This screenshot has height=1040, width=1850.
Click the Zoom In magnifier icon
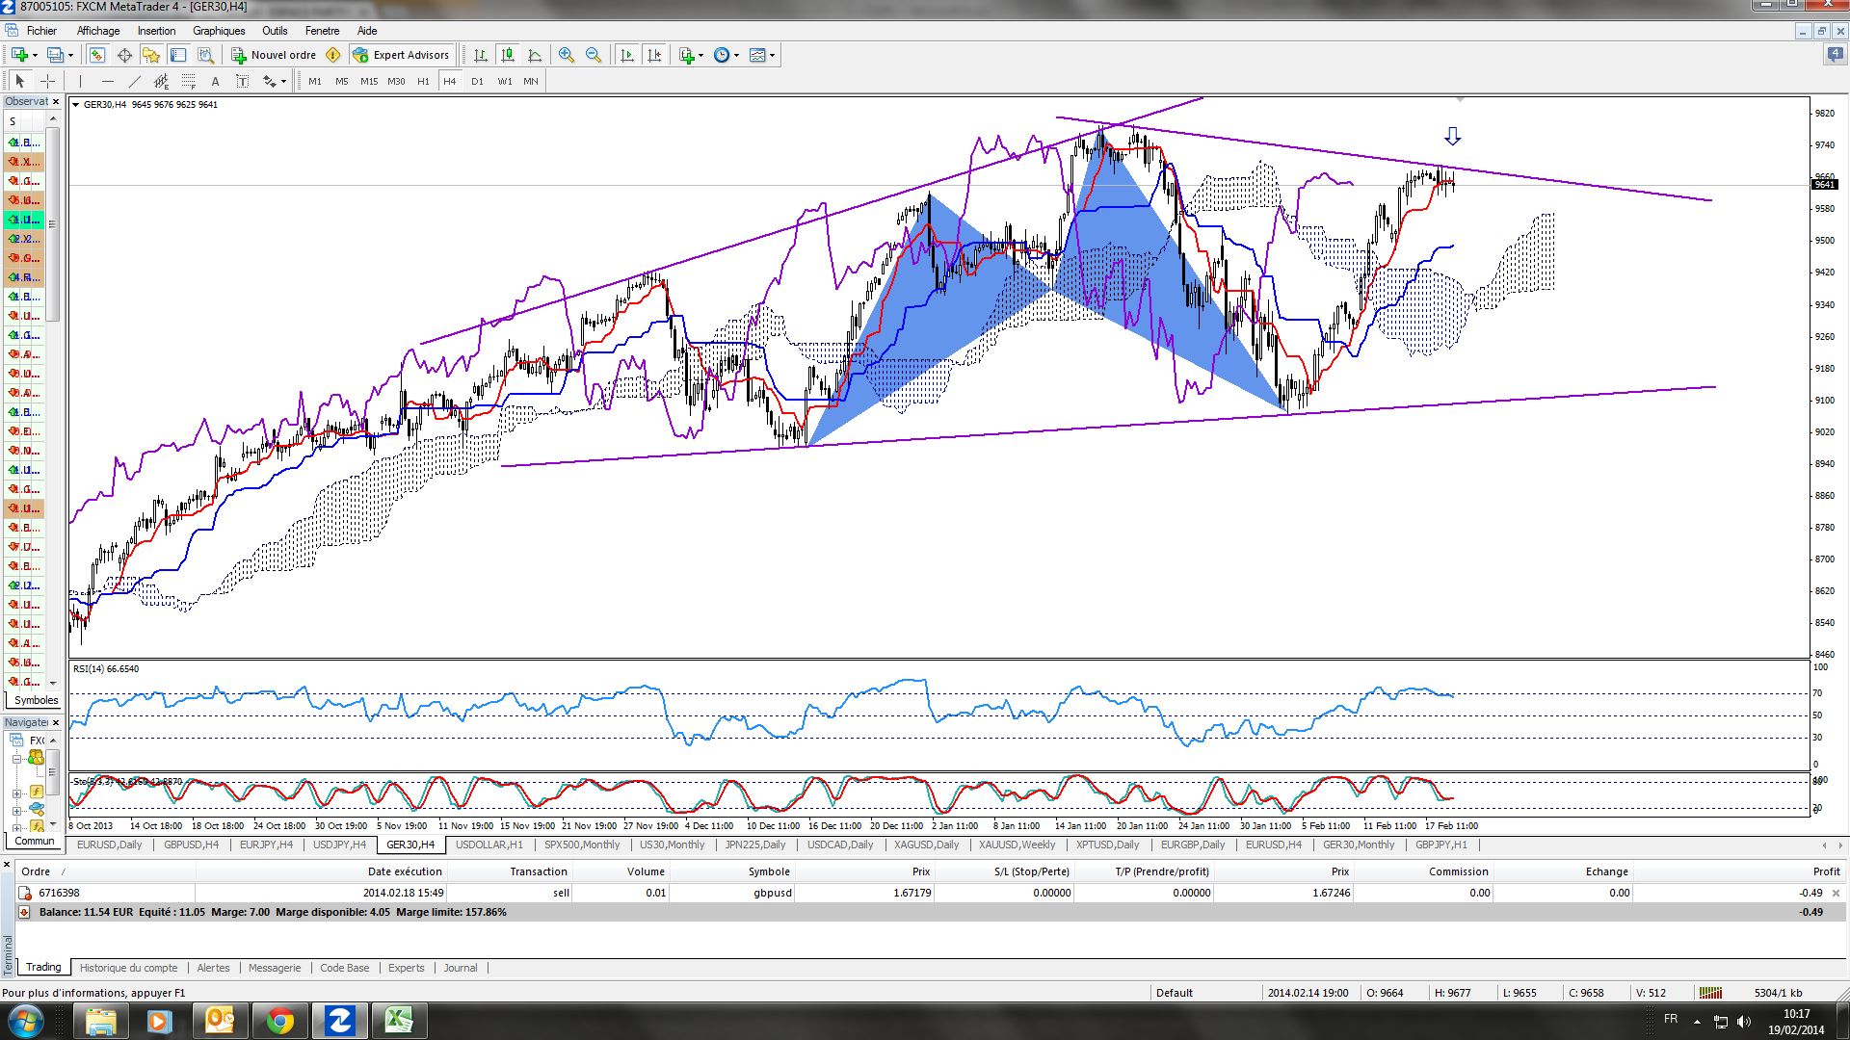(x=567, y=55)
